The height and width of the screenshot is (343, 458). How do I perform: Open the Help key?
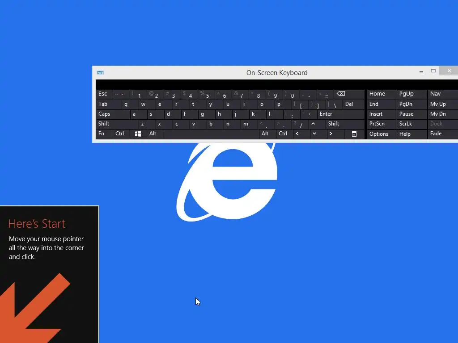[411, 134]
